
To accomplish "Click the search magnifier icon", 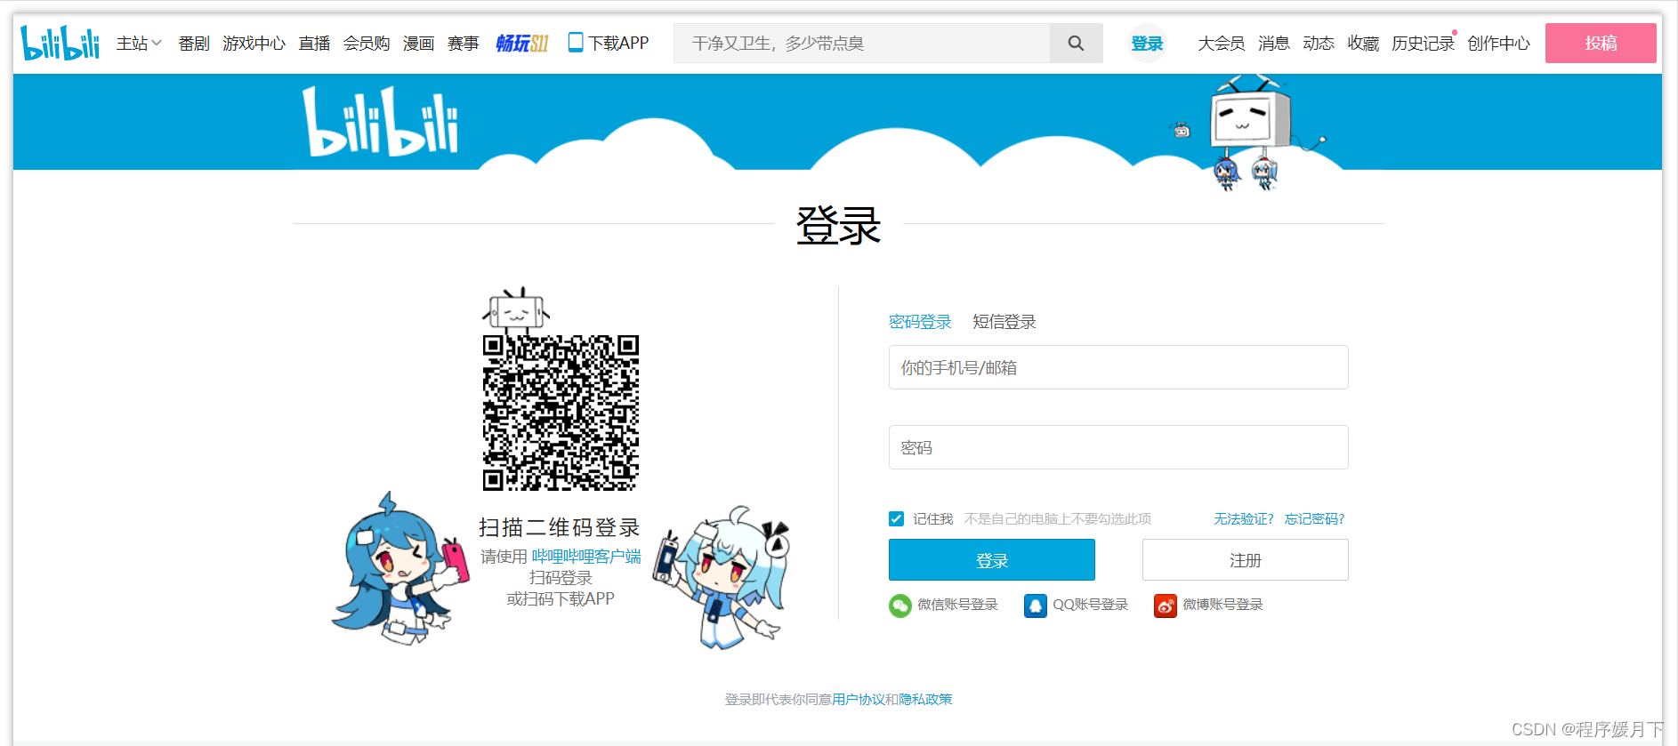I will (x=1076, y=43).
